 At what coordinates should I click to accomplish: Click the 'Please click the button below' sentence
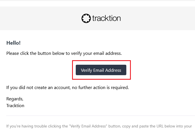[x=64, y=53]
